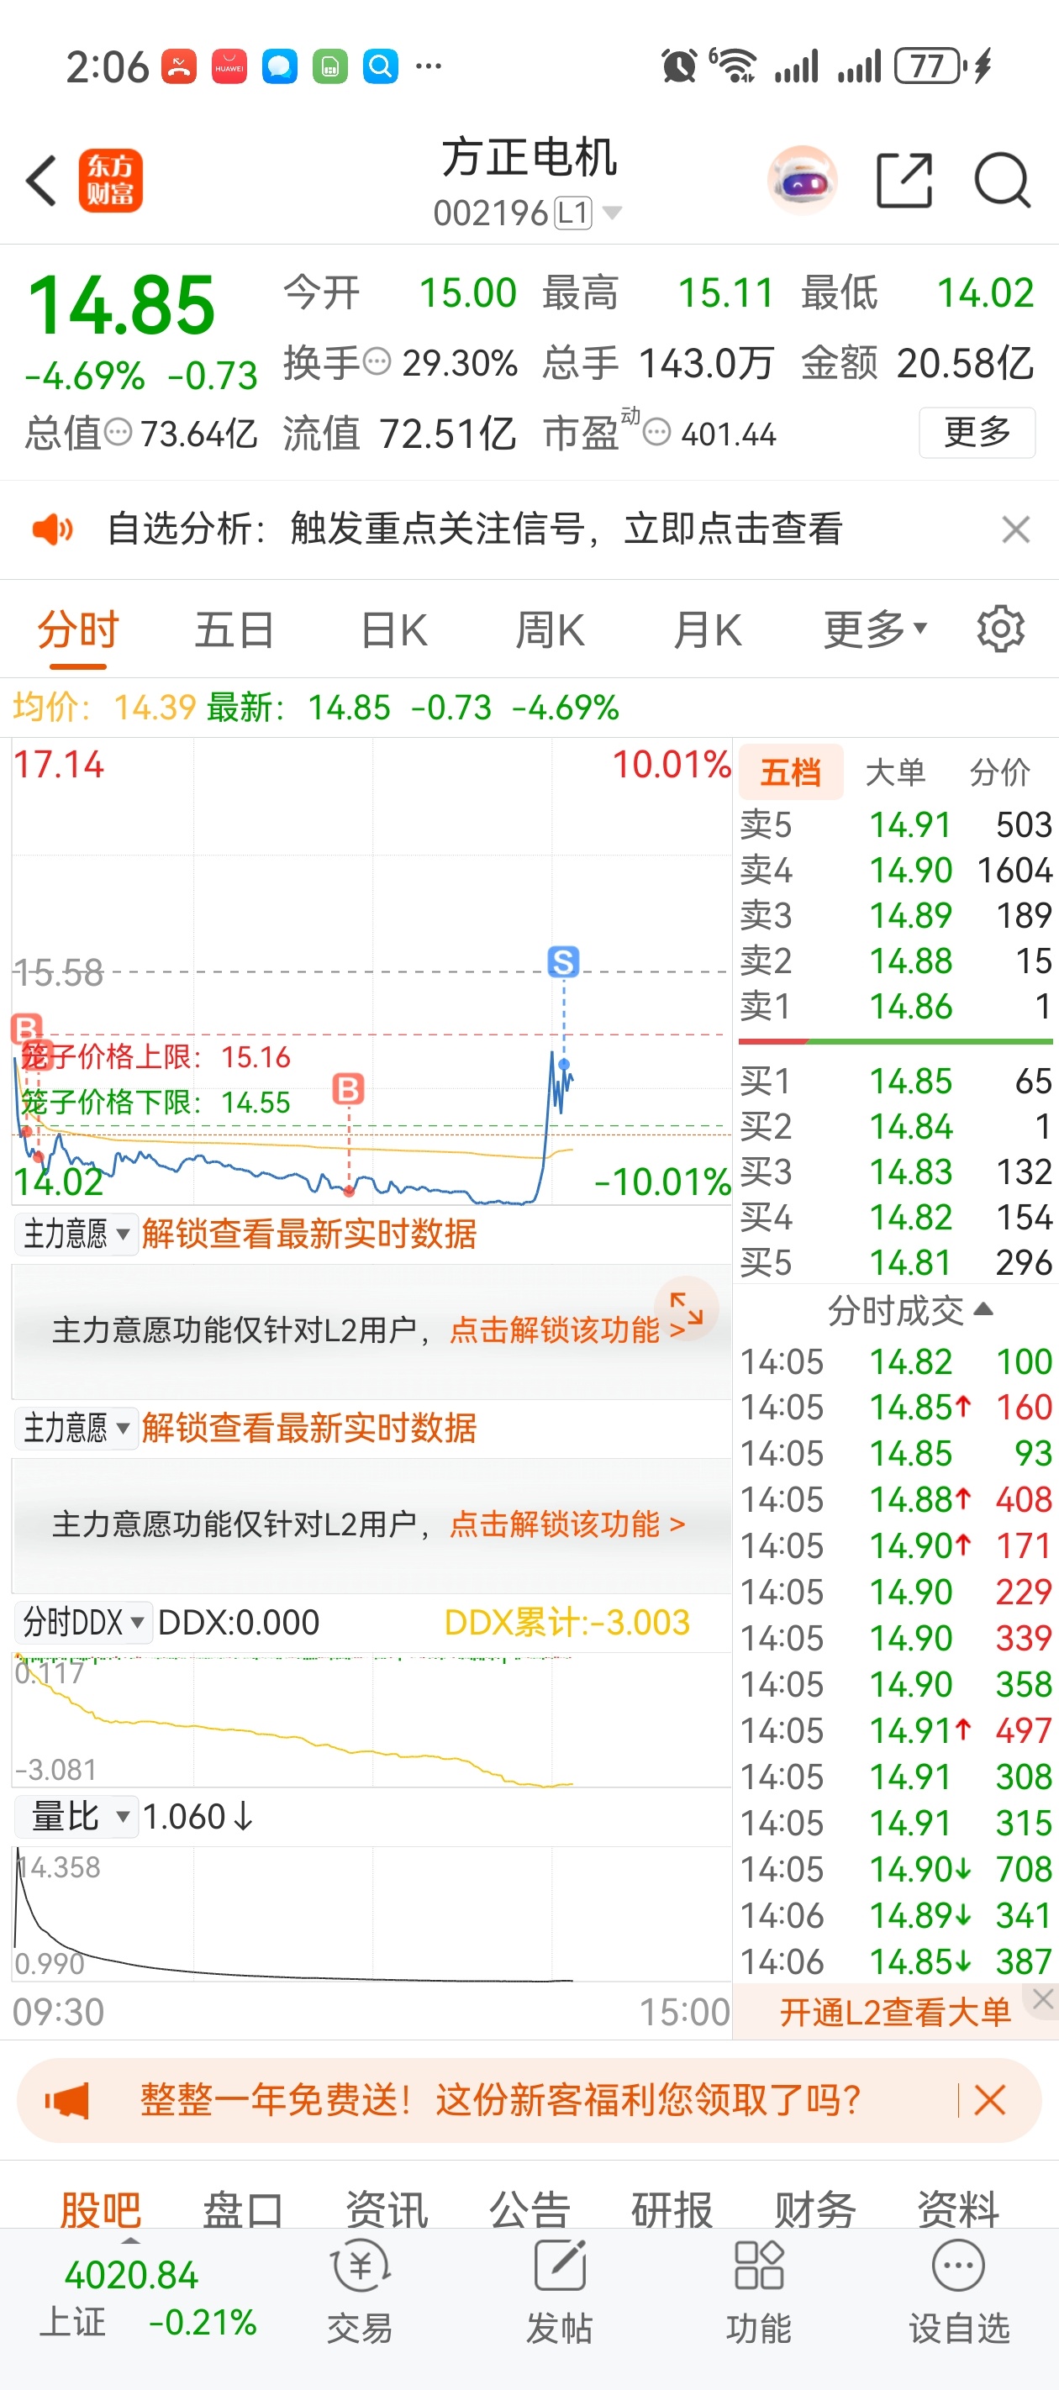Image resolution: width=1059 pixels, height=2390 pixels.
Task: Switch to the 日K chart tab
Action: (393, 631)
